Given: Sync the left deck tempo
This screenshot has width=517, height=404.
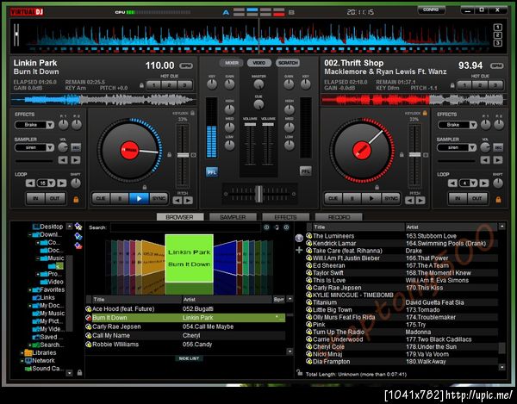Looking at the screenshot, I should tap(159, 198).
